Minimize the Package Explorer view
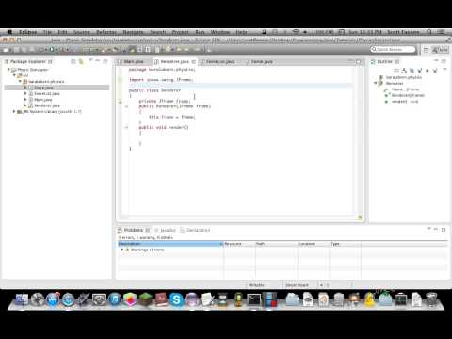 pos(98,60)
